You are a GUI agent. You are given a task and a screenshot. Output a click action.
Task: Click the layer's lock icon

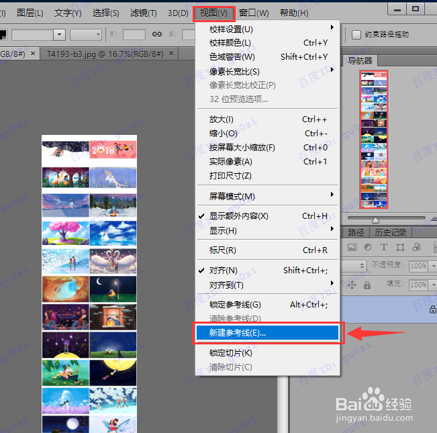pyautogui.click(x=433, y=309)
